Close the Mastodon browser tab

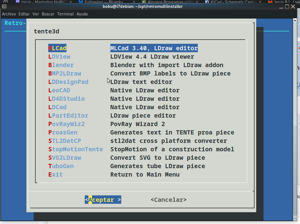[x=71, y=2]
